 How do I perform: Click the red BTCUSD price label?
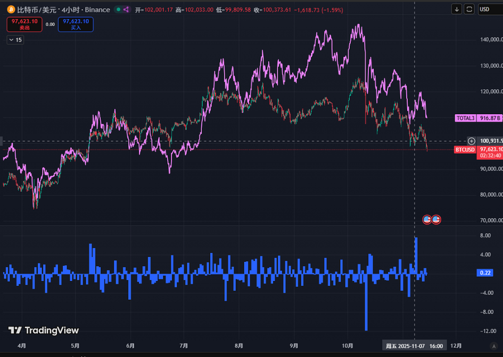pos(465,150)
